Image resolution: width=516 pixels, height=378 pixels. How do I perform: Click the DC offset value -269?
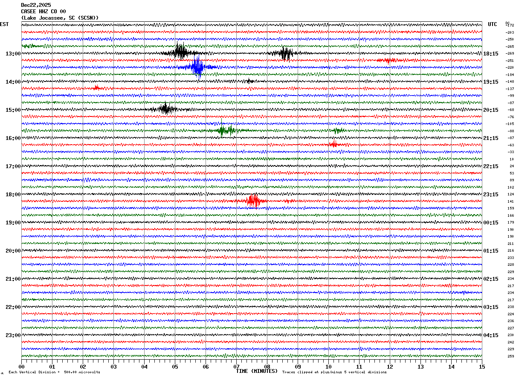510,53
